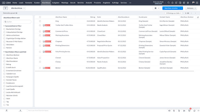Click the filter funnel icon
Image resolution: width=200 pixels, height=112 pixels.
coord(6,8)
